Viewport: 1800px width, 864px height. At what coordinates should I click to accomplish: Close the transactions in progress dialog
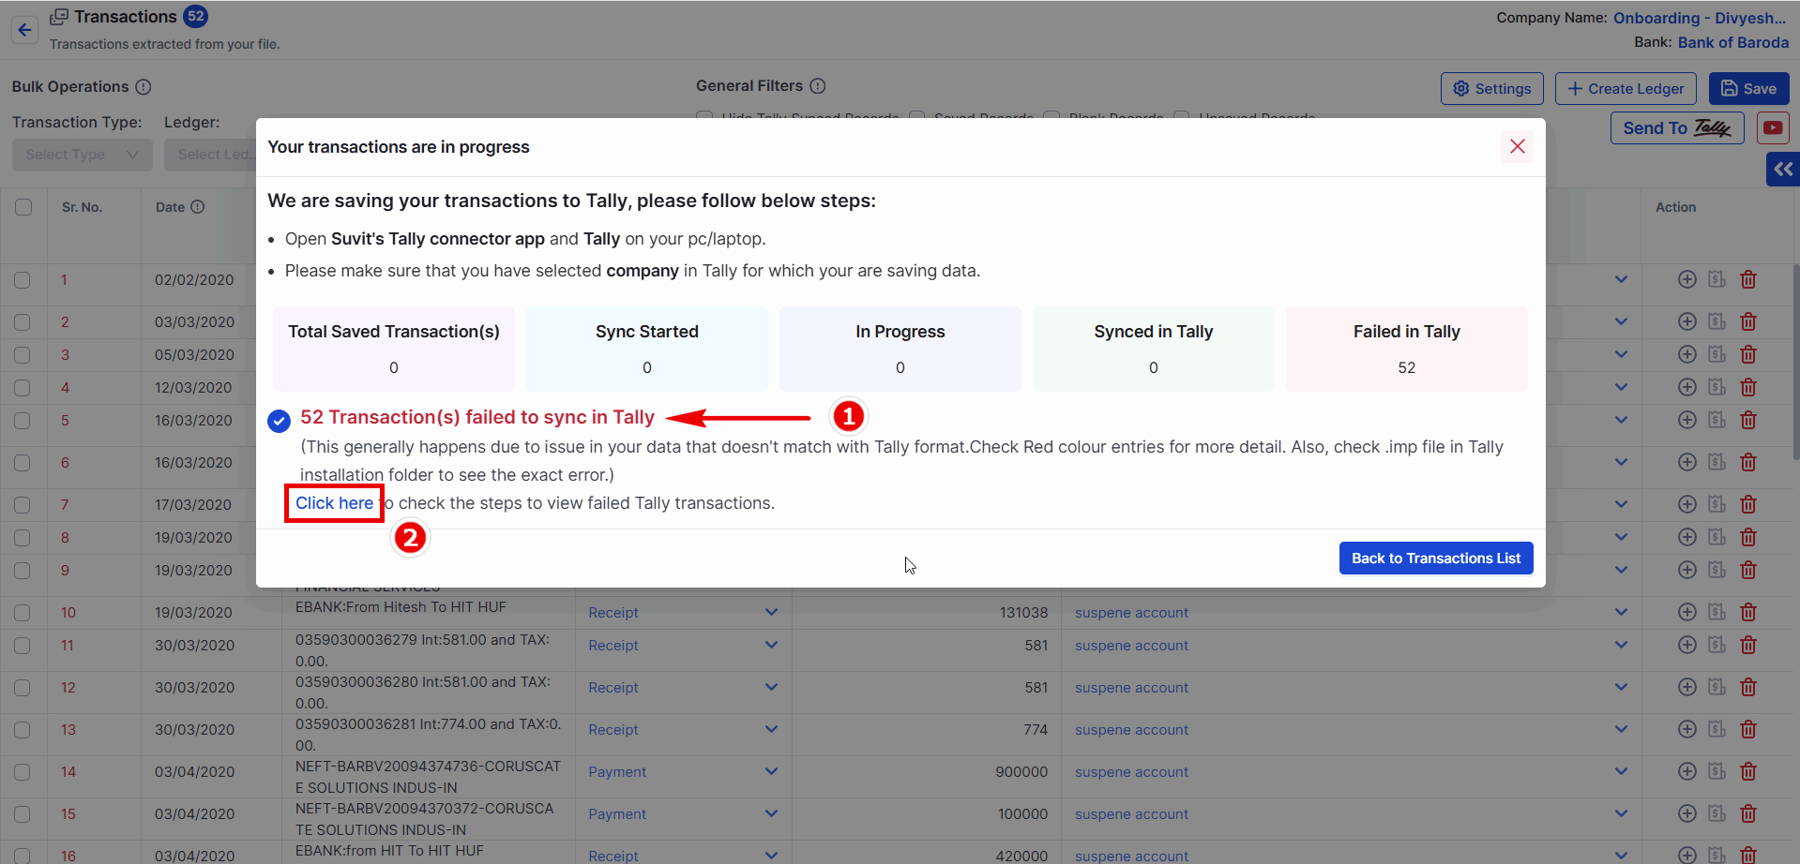1517,146
